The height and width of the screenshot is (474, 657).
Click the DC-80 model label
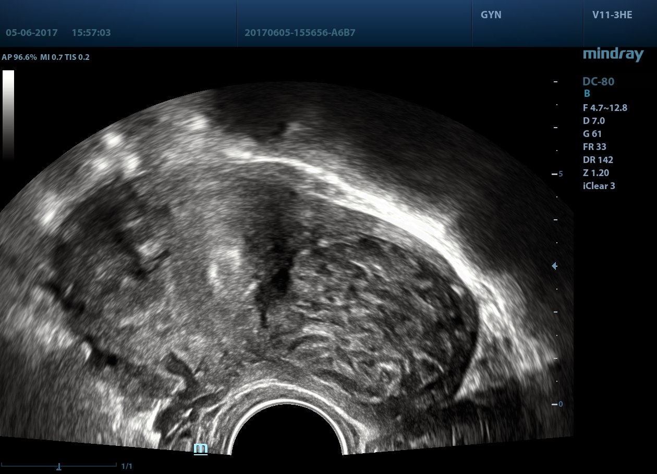[598, 81]
